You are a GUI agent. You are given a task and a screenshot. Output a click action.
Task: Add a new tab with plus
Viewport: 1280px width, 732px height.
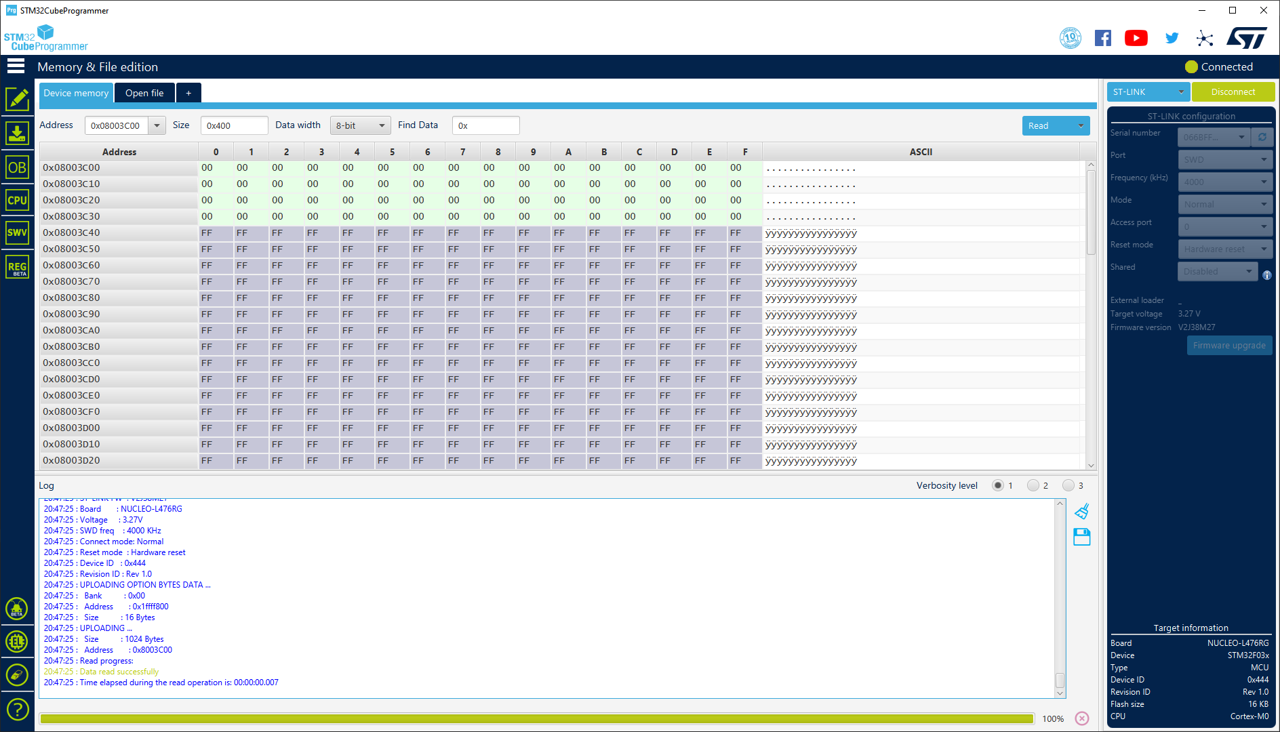[x=188, y=93]
